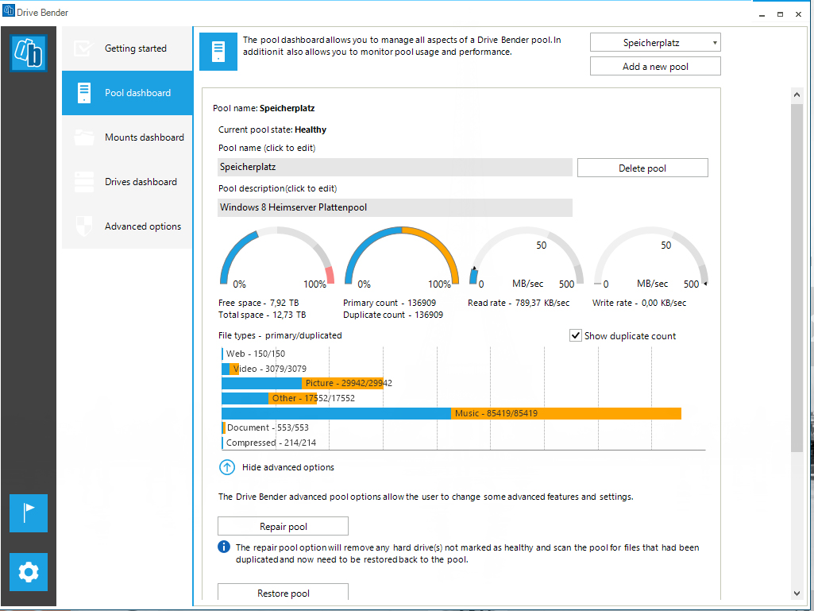The width and height of the screenshot is (814, 611).
Task: Click the info icon next to repair description
Action: coord(224,547)
